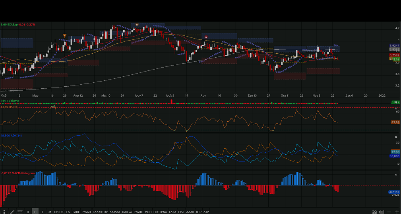Screen dimensions: 401x214
Task: Open the chart type icon at bottom right
Action: [374, 212]
